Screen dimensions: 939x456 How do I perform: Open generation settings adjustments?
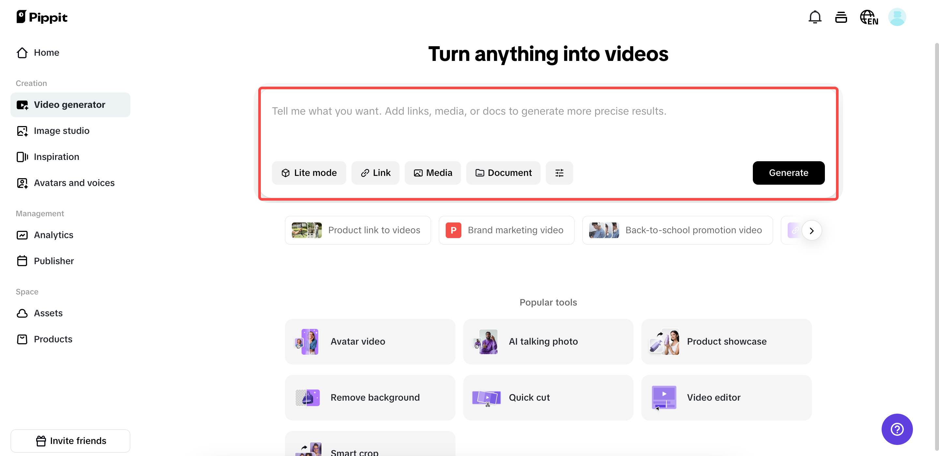[x=559, y=173]
